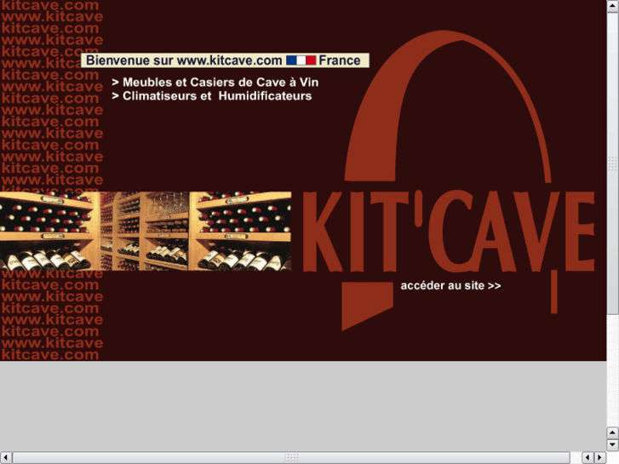This screenshot has height=464, width=619.
Task: Click the French flag icon
Action: click(301, 60)
